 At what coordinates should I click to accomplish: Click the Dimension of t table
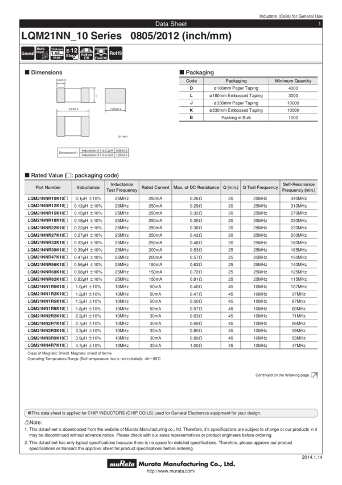point(93,152)
